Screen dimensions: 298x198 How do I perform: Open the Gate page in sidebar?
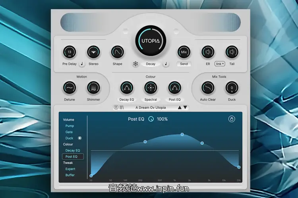click(x=69, y=132)
